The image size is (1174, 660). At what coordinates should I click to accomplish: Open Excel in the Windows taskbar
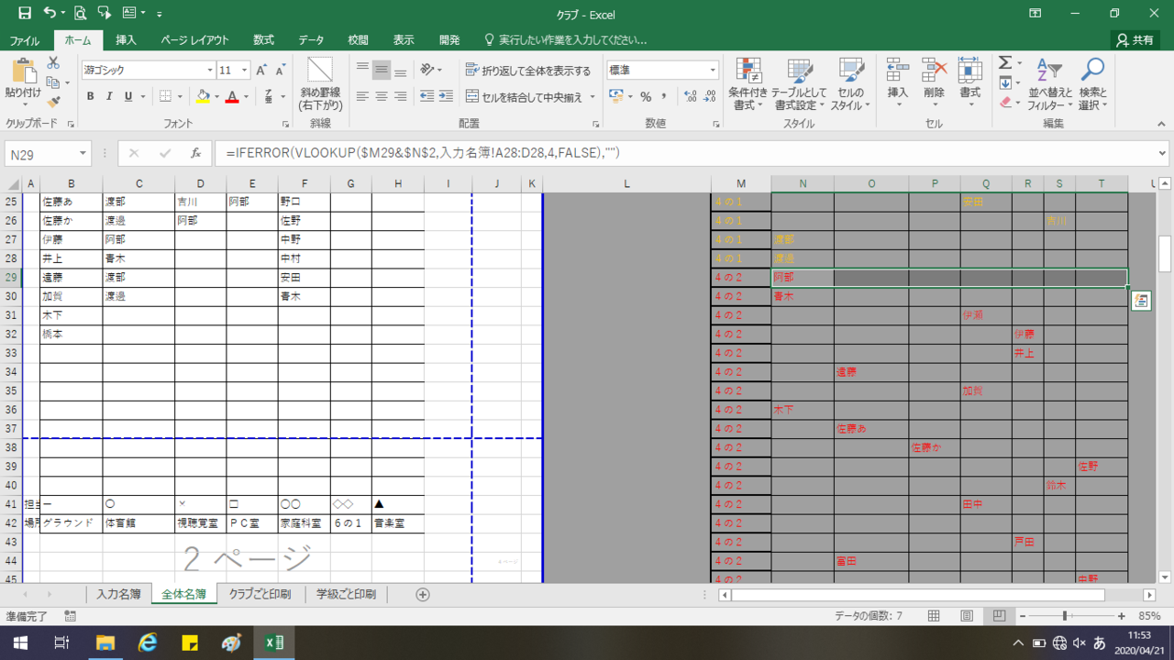pos(273,642)
